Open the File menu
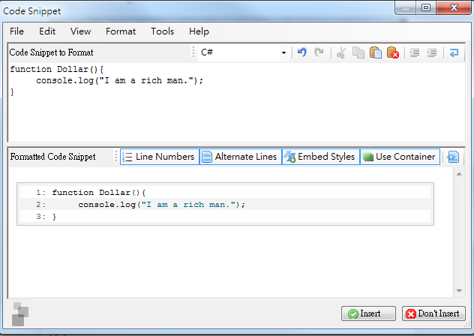Viewport: 474px width, 336px height. tap(16, 31)
